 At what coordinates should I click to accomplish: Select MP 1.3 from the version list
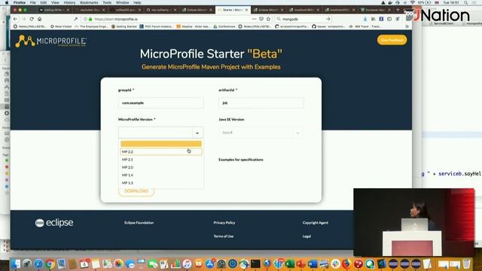point(161,183)
